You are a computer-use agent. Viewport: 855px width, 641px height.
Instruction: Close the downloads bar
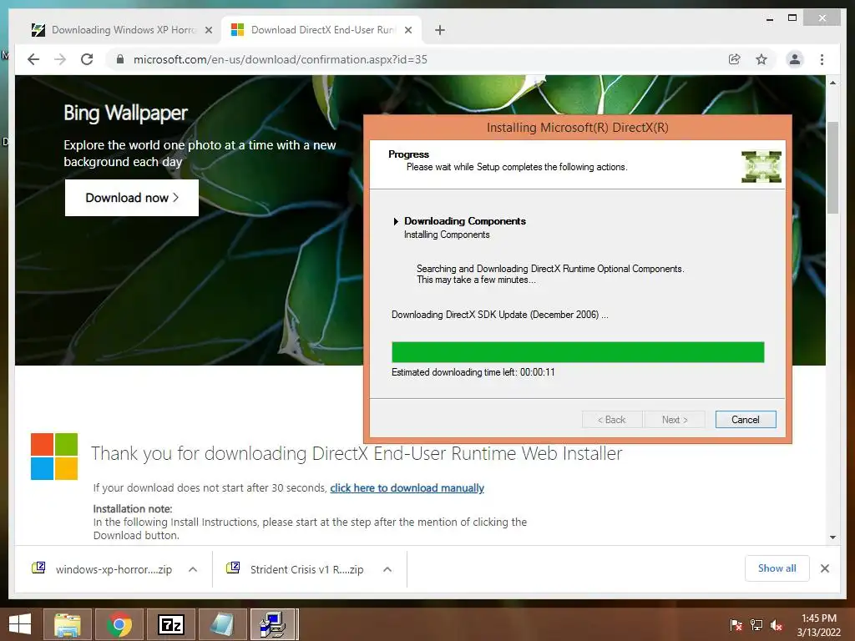824,568
